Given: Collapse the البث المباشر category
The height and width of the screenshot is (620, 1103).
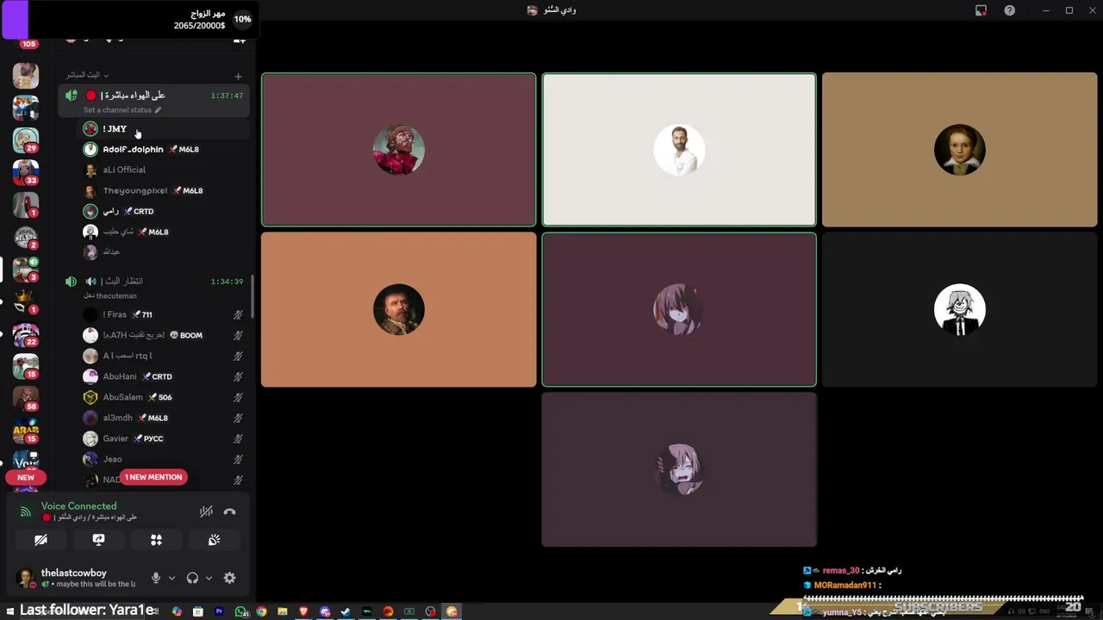Looking at the screenshot, I should [87, 75].
